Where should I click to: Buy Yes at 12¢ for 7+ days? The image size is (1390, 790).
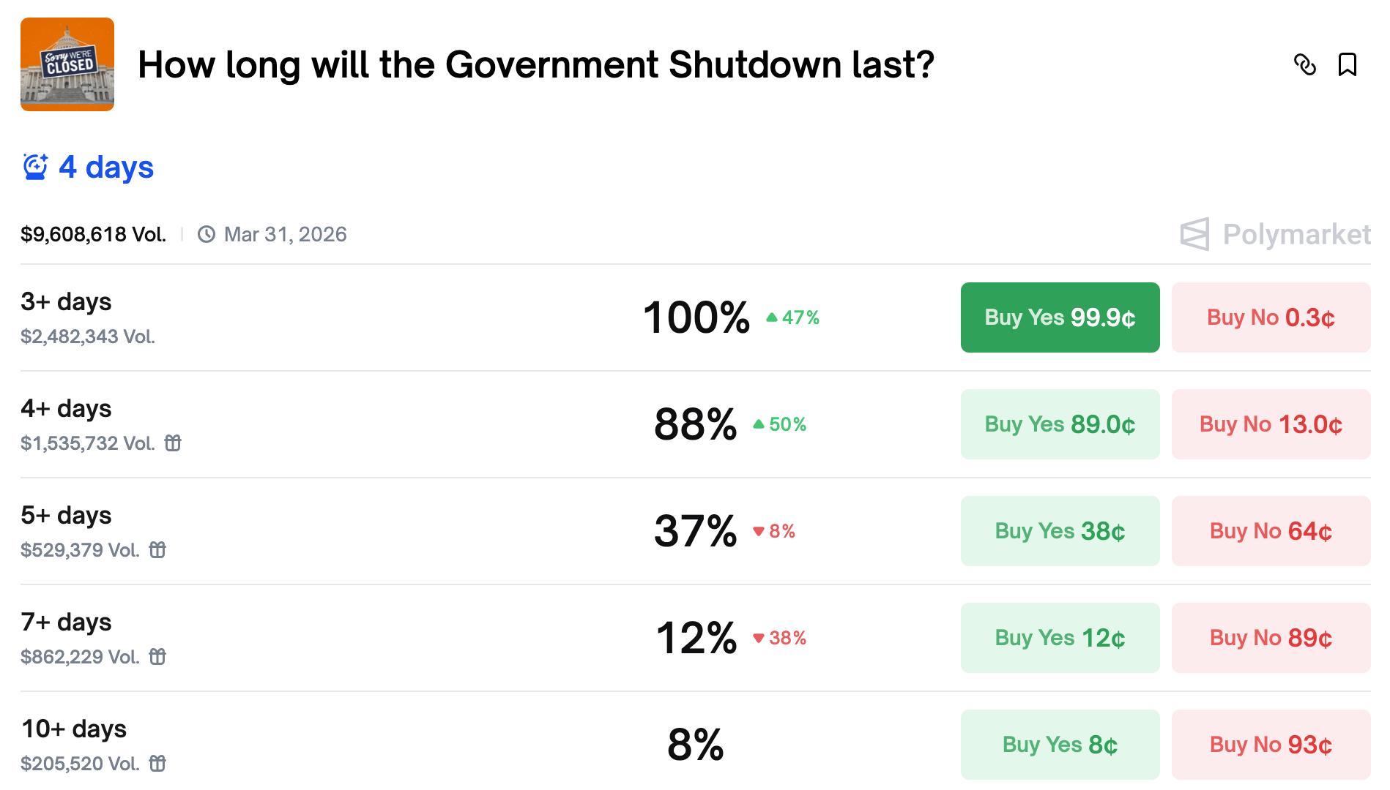(1060, 638)
